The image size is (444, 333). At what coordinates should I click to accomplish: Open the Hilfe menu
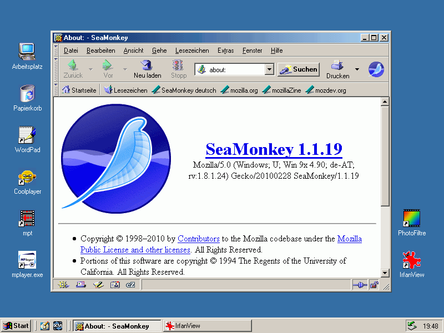click(276, 51)
